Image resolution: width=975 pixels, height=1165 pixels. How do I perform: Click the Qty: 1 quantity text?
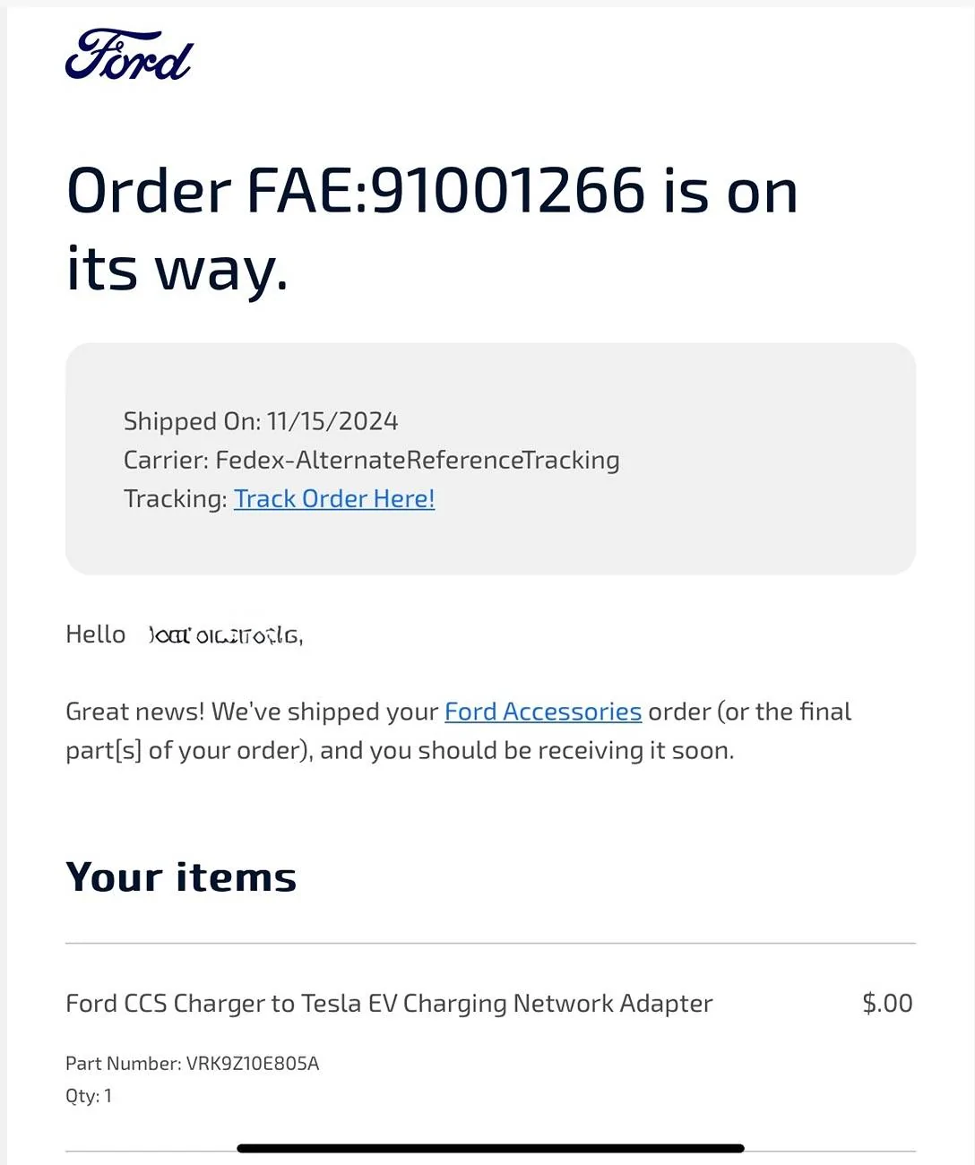89,1095
